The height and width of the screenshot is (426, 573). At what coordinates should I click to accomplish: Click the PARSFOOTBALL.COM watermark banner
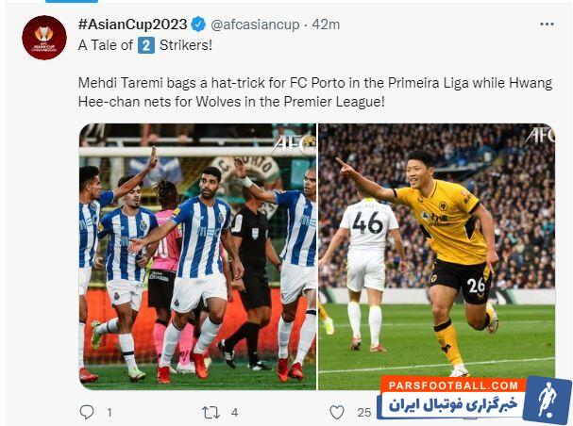(453, 385)
